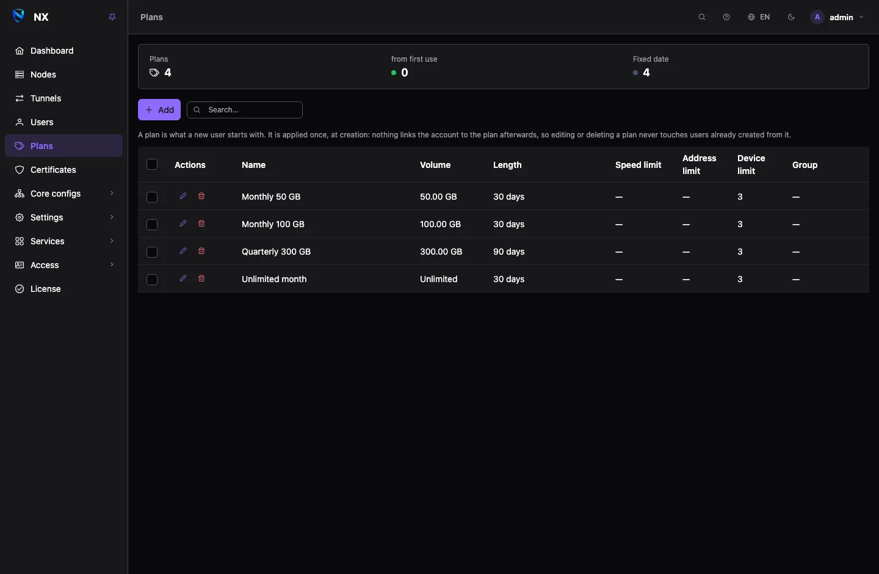Navigate to Tunnels
The width and height of the screenshot is (879, 574).
[63, 98]
